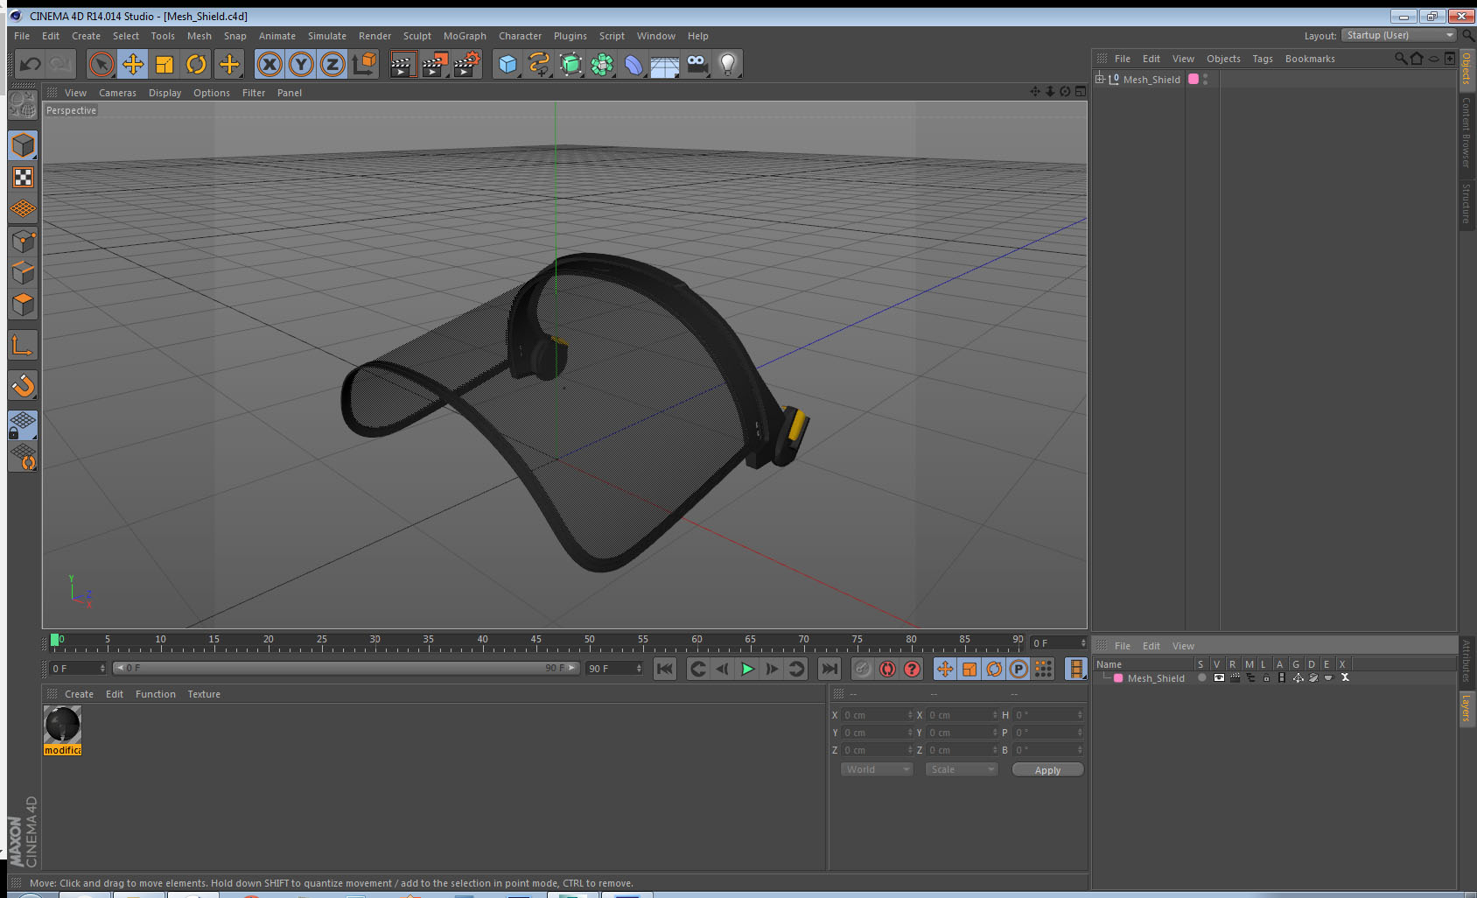1477x898 pixels.
Task: Click the Undo arrow icon
Action: pos(30,64)
